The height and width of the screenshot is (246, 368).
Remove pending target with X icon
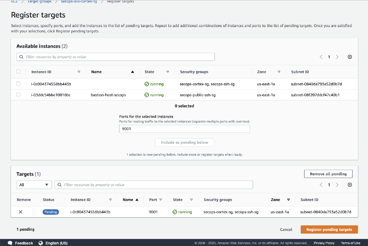pos(20,212)
